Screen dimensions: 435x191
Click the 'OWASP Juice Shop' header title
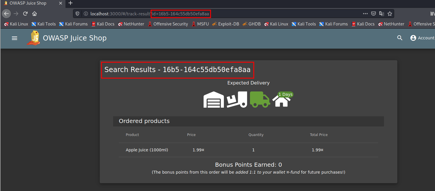[75, 38]
